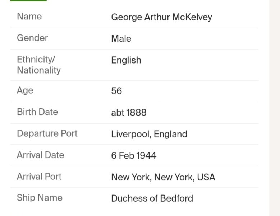Click the green active tab underline
The image size is (280, 216).
click(28, 1)
